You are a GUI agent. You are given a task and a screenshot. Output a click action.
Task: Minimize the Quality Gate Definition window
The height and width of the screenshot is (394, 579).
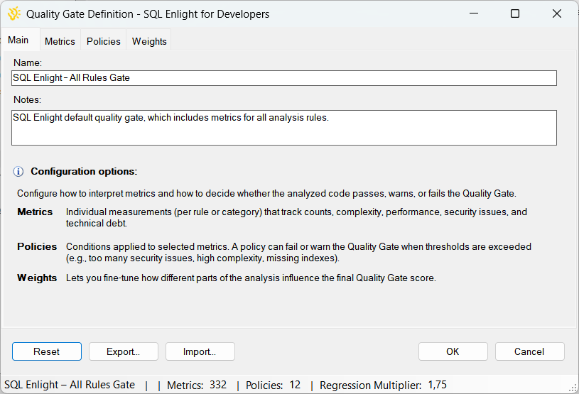pos(474,13)
